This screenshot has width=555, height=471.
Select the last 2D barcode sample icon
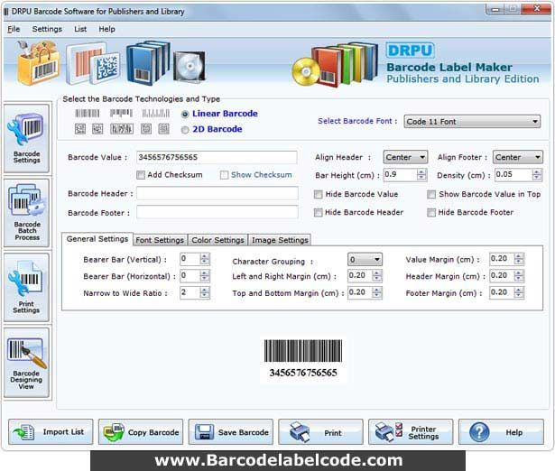(163, 129)
